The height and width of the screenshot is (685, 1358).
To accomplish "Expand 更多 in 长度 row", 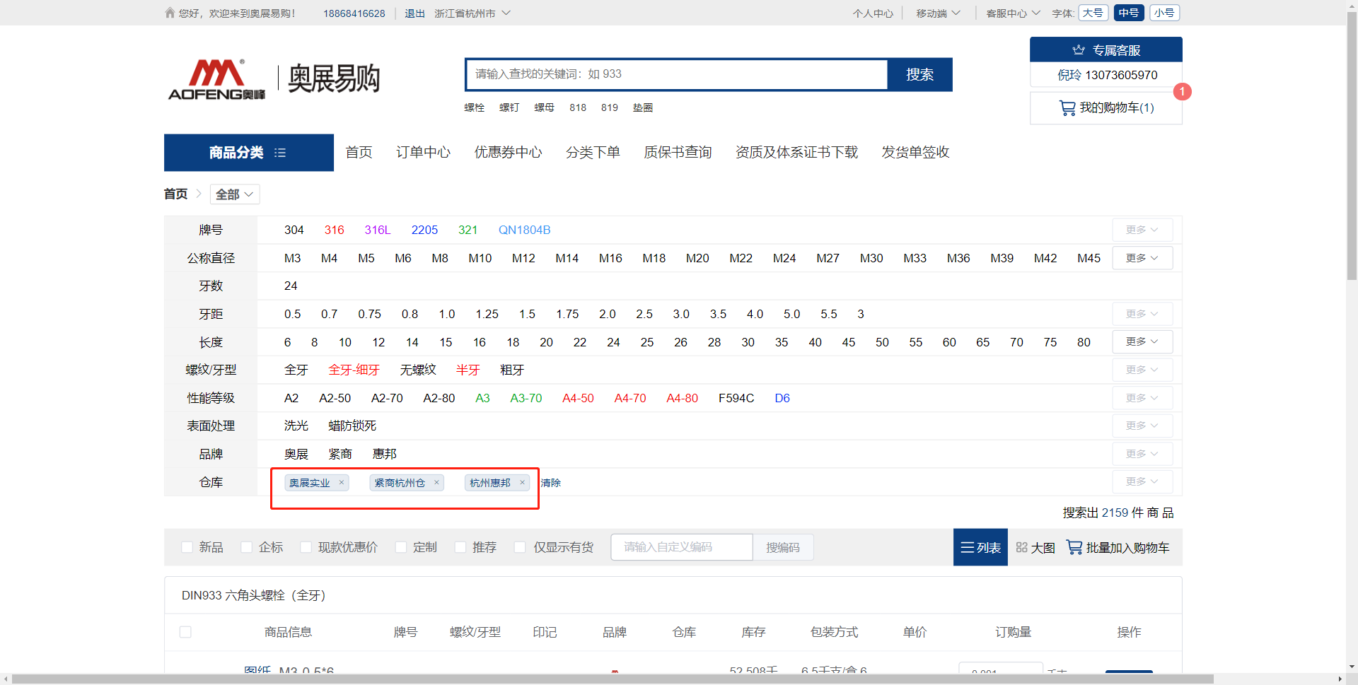I will click(1142, 341).
